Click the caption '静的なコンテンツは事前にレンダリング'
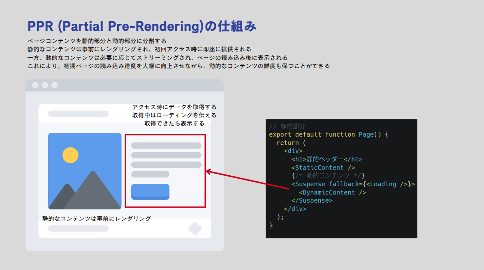Image resolution: width=484 pixels, height=270 pixels. (x=97, y=219)
